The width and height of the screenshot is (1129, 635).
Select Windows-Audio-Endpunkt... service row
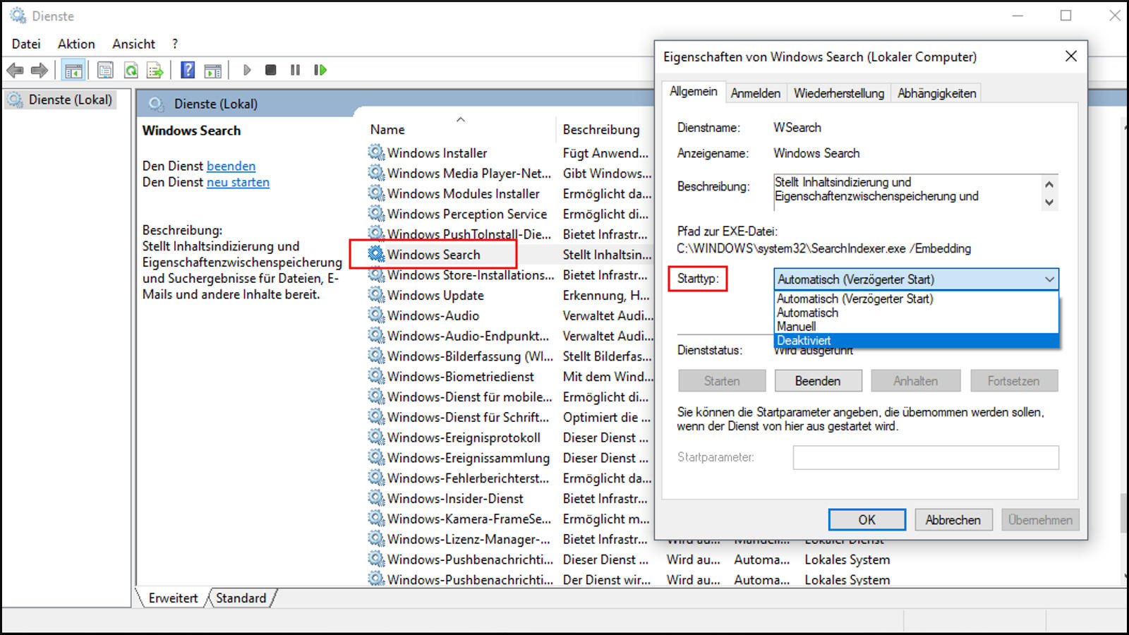[x=509, y=336]
